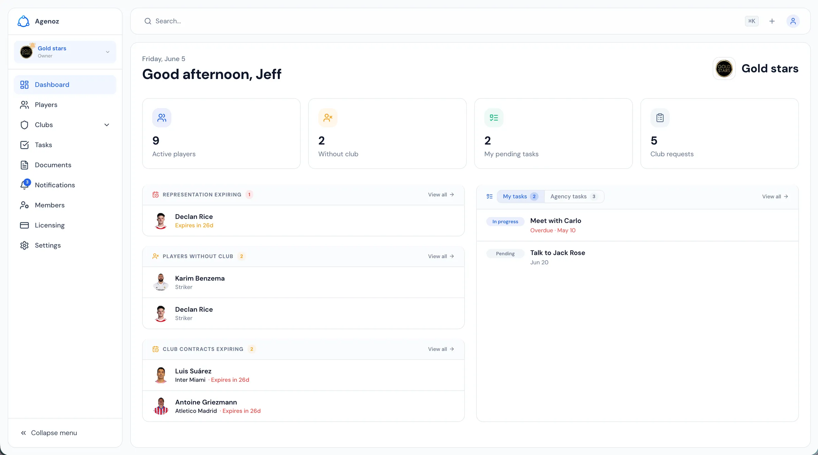Switch to the Agency tasks tab
The image size is (818, 455).
tap(574, 197)
